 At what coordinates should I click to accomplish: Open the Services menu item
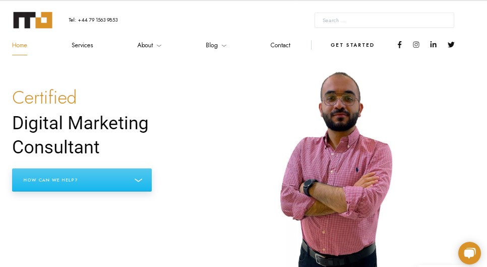[x=82, y=45]
